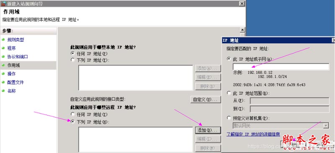Image resolution: width=335 pixels, height=153 pixels.
Task: Click the 删除(M) button for remote addresses
Action: tap(208, 148)
